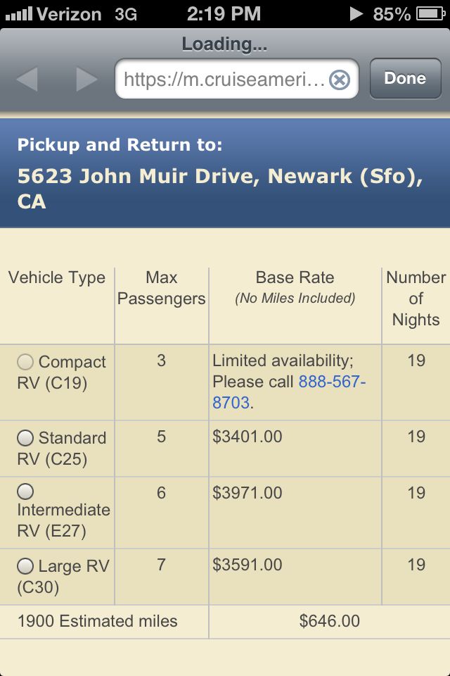Select the Compact RV (C19) radio button
450x676 pixels.
[x=25, y=362]
